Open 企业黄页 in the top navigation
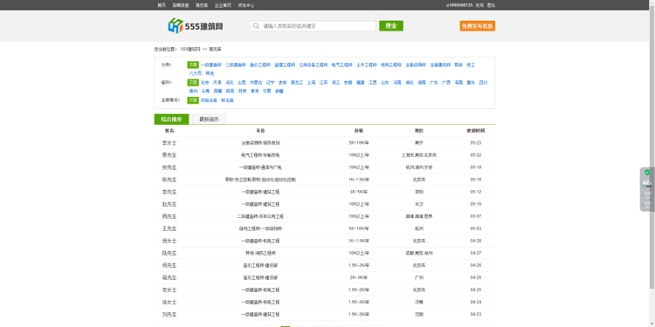Image resolution: width=655 pixels, height=327 pixels. [223, 5]
